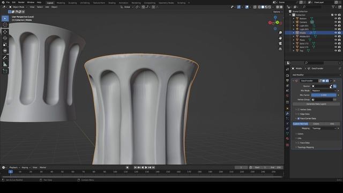Open the Tool properties tab

click(x=287, y=69)
